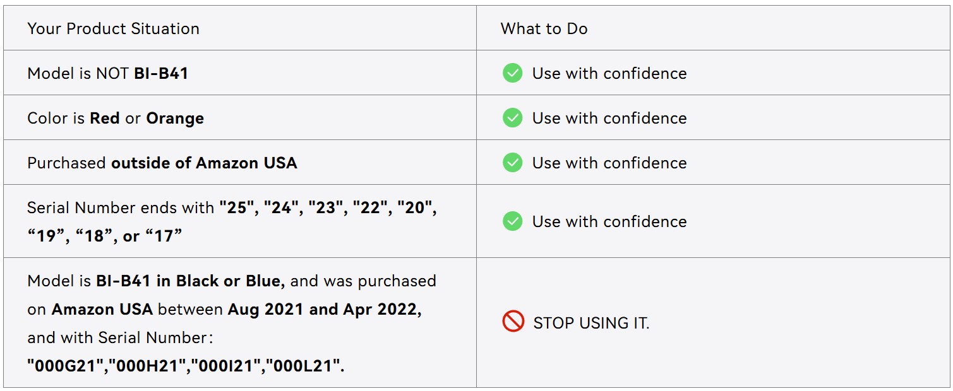This screenshot has width=953, height=391.
Task: Click green checkmark in Serial Number ends row
Action: pyautogui.click(x=512, y=221)
